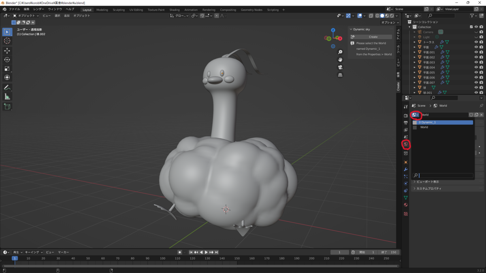Open the Material properties tab

pos(405,205)
